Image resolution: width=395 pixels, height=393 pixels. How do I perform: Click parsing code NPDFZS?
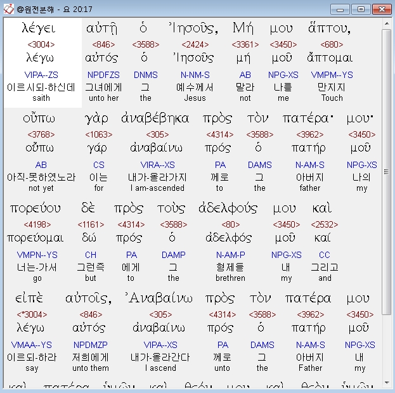point(103,75)
